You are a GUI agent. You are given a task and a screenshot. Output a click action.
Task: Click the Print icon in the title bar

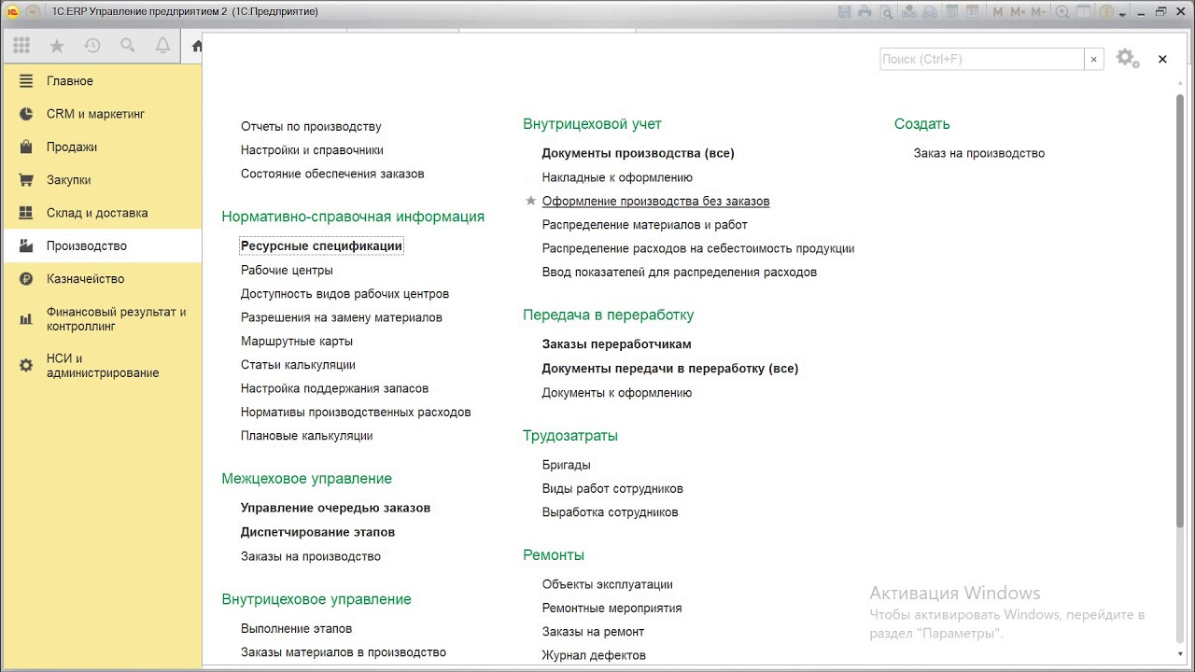865,12
